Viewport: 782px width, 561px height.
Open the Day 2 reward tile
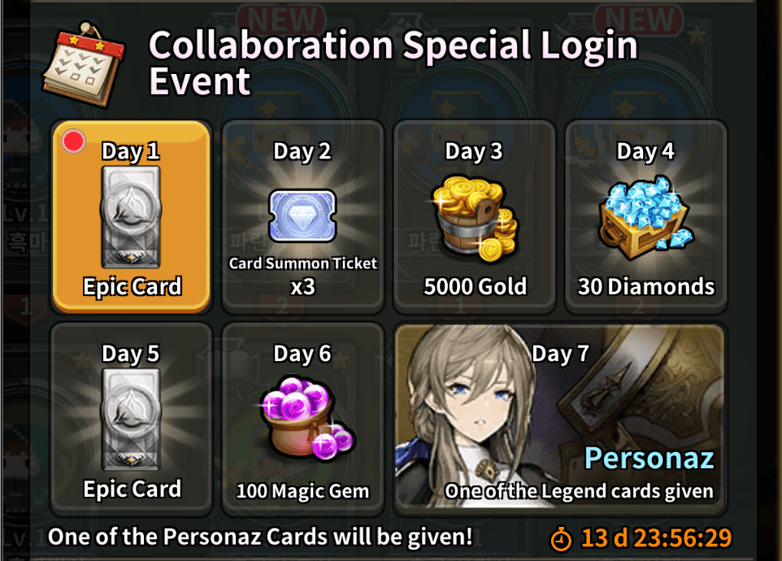tap(302, 217)
